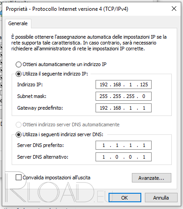Open the Avanzate settings
The height and width of the screenshot is (209, 183).
(x=152, y=178)
